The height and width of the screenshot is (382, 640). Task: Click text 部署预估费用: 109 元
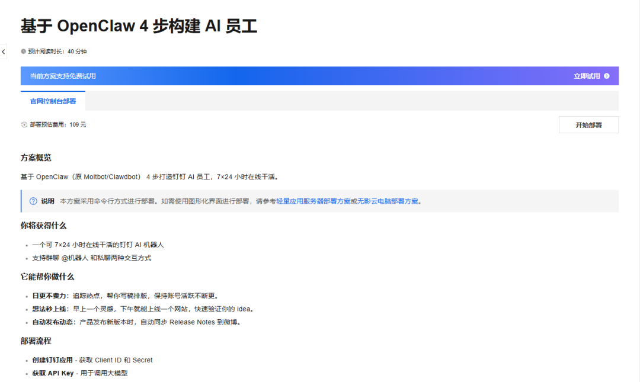pos(58,125)
